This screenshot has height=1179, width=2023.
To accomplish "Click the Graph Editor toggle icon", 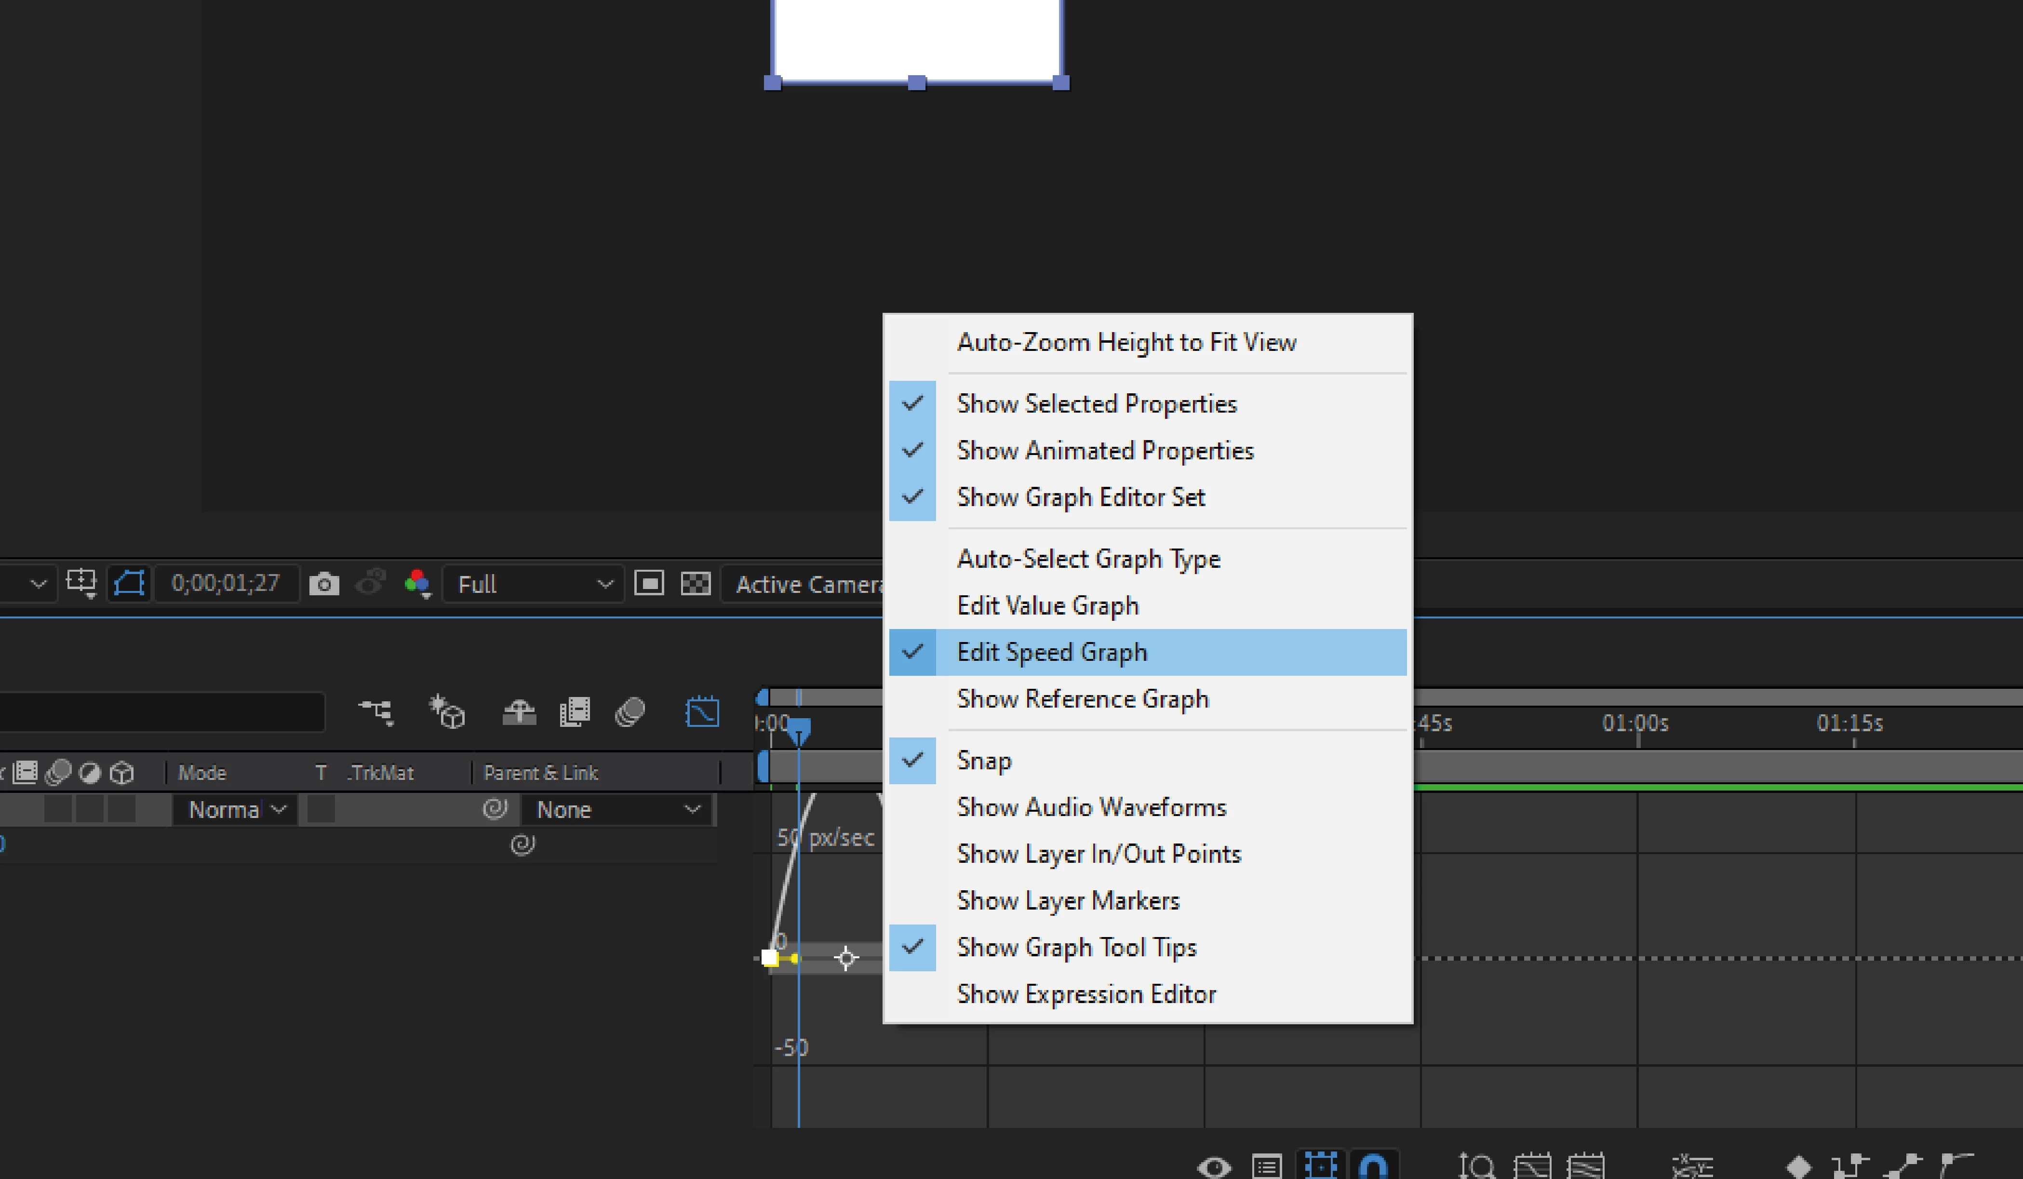I will tap(702, 712).
